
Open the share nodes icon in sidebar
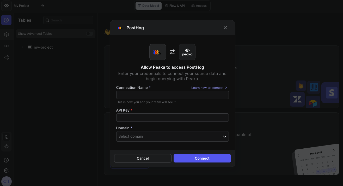[7, 57]
